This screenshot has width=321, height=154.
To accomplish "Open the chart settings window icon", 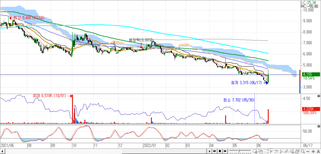I will (x=297, y=151).
